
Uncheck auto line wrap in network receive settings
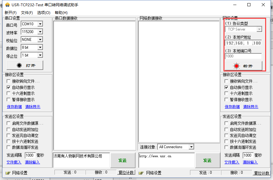[226, 88]
